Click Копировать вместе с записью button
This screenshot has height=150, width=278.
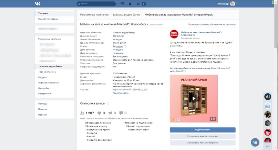(x=203, y=136)
